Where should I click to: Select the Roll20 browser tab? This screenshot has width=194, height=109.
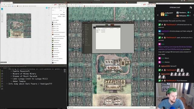6,3
